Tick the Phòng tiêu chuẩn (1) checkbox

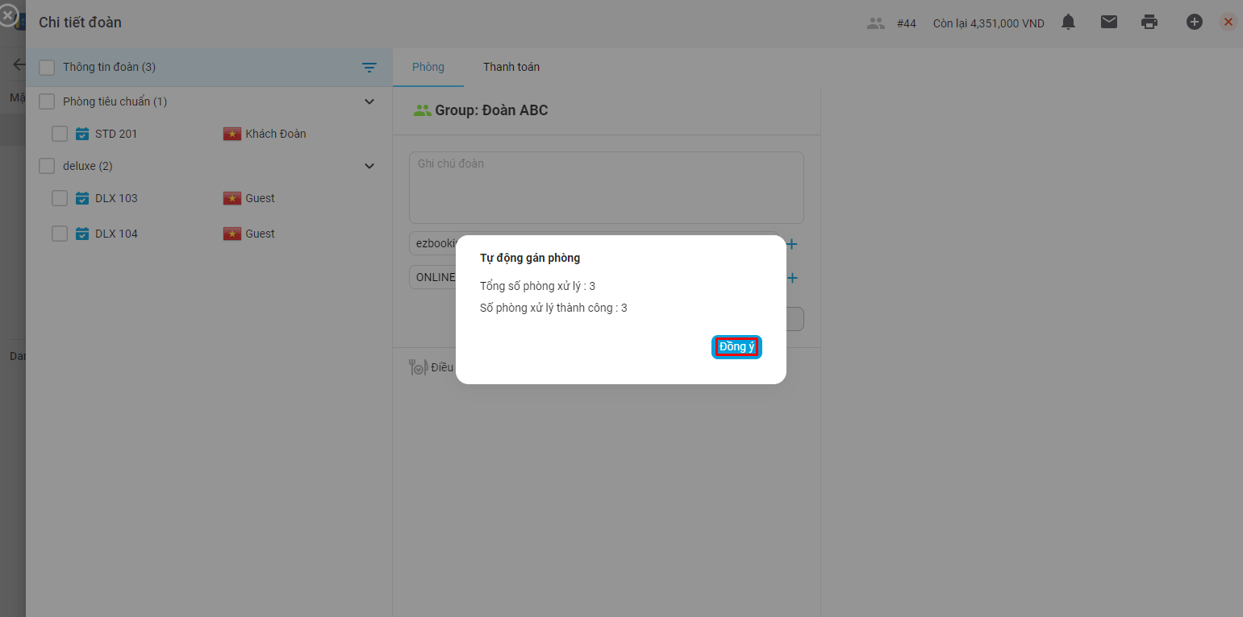point(47,101)
